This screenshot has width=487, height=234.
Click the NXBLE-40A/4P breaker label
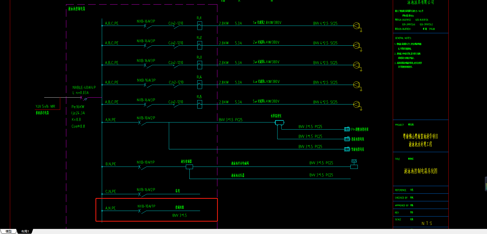(x=84, y=87)
